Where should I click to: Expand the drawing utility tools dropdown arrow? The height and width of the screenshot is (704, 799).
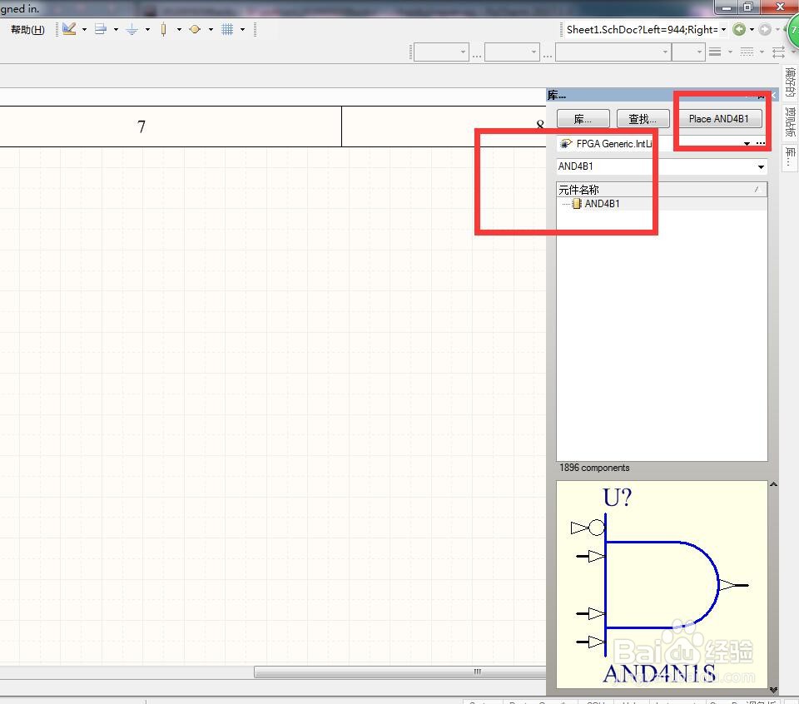85,30
